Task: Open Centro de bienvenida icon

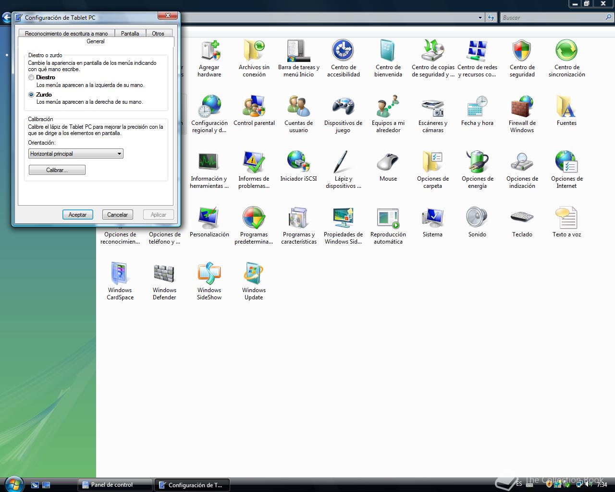Action: click(x=388, y=51)
